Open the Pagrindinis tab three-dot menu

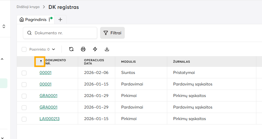49,20
